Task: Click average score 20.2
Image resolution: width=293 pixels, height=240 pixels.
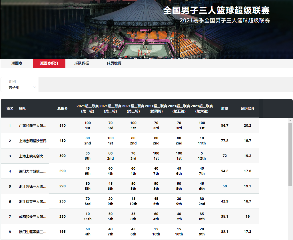Action: pos(247,125)
